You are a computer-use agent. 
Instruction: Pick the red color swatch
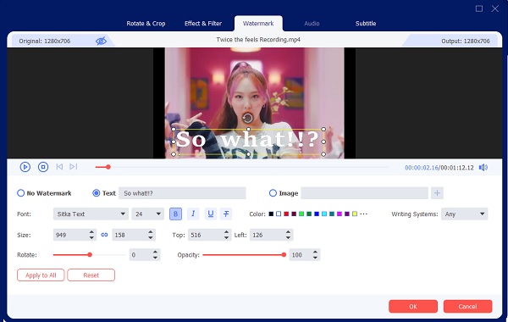286,214
